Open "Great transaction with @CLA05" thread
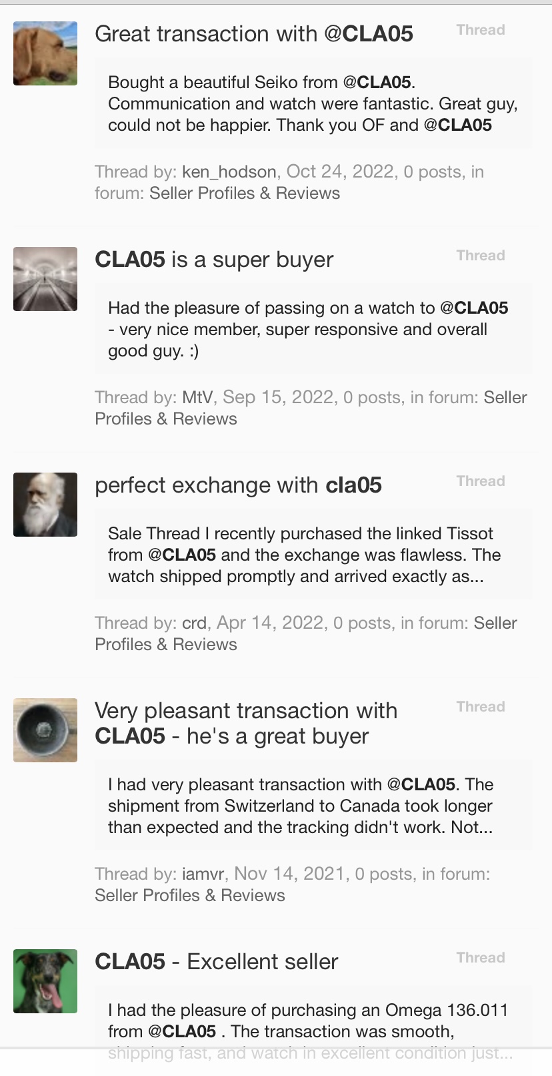The width and height of the screenshot is (552, 1076). point(254,34)
